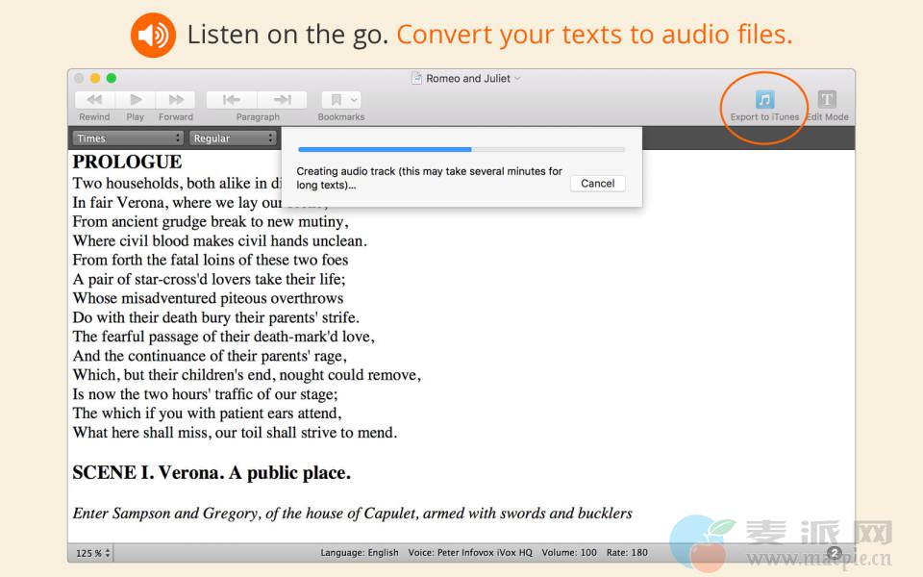The height and width of the screenshot is (577, 923).
Task: Click the Forward playback button
Action: tap(176, 100)
